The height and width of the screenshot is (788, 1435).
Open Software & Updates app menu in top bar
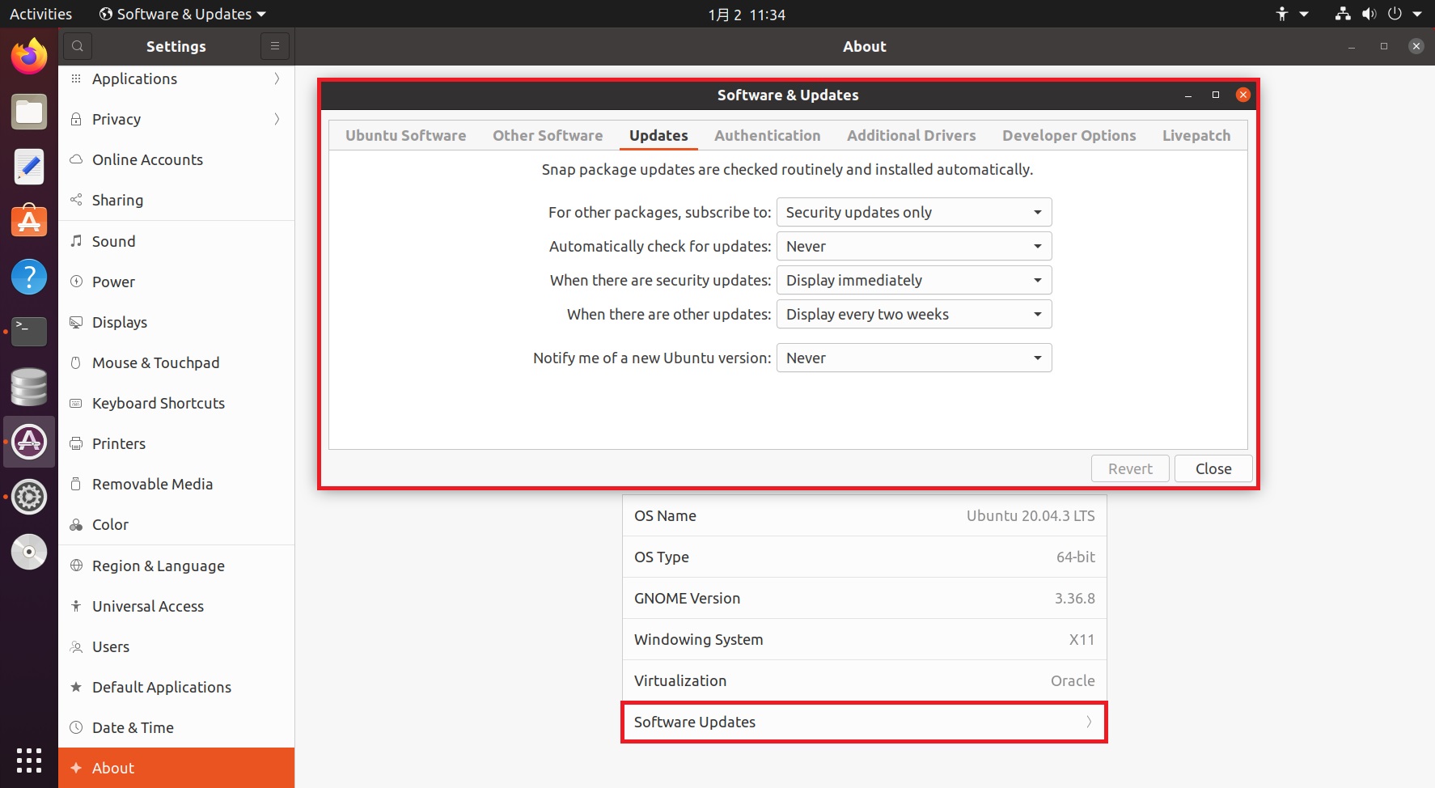click(x=183, y=14)
